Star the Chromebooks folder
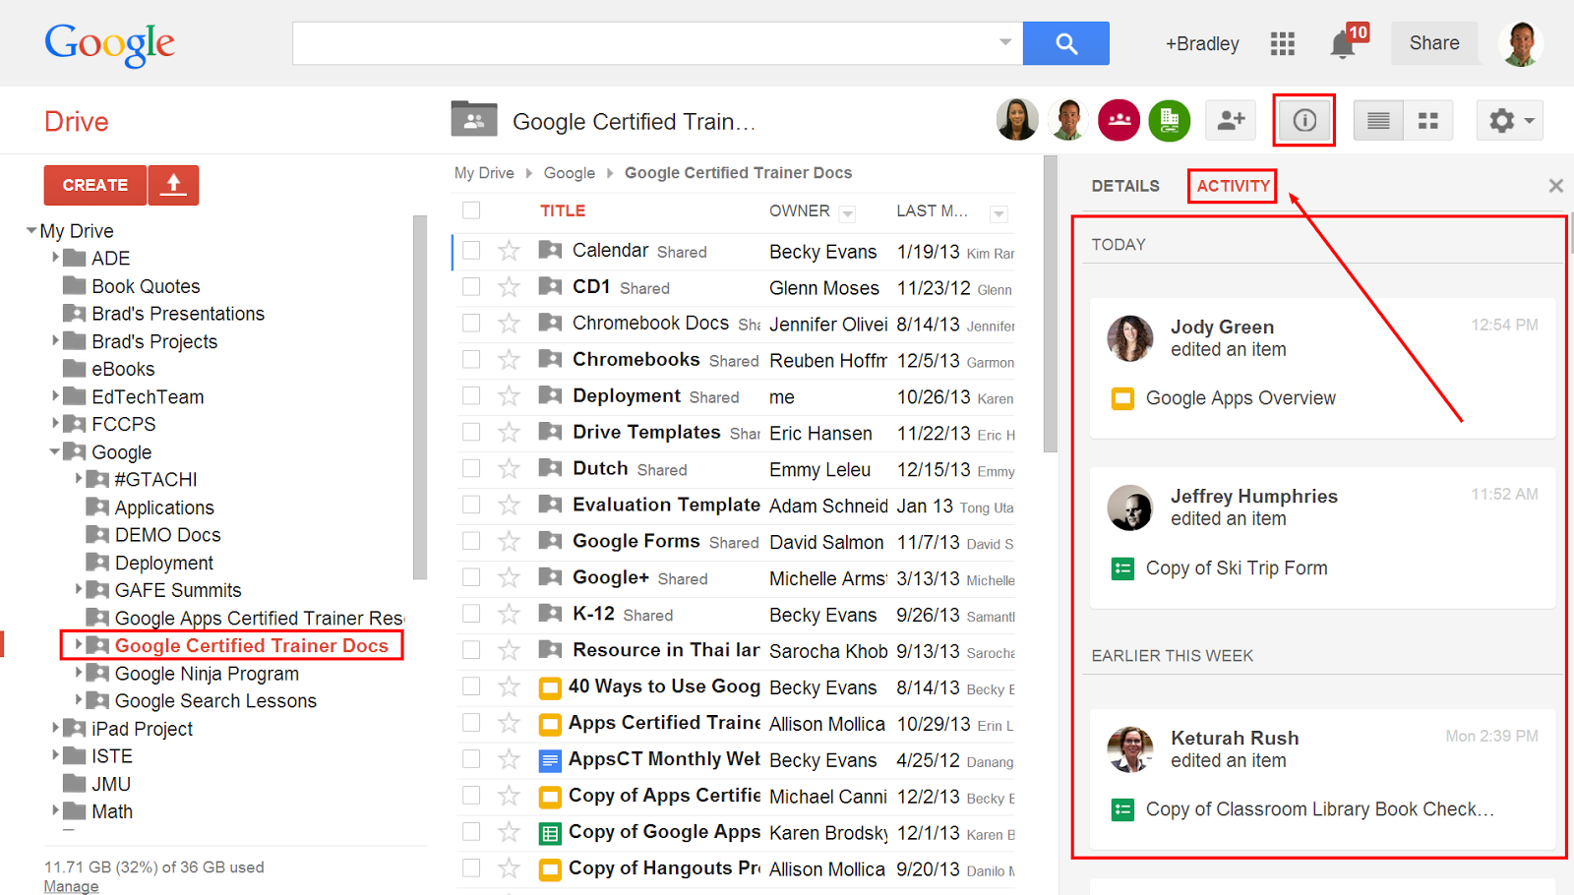 coord(509,360)
